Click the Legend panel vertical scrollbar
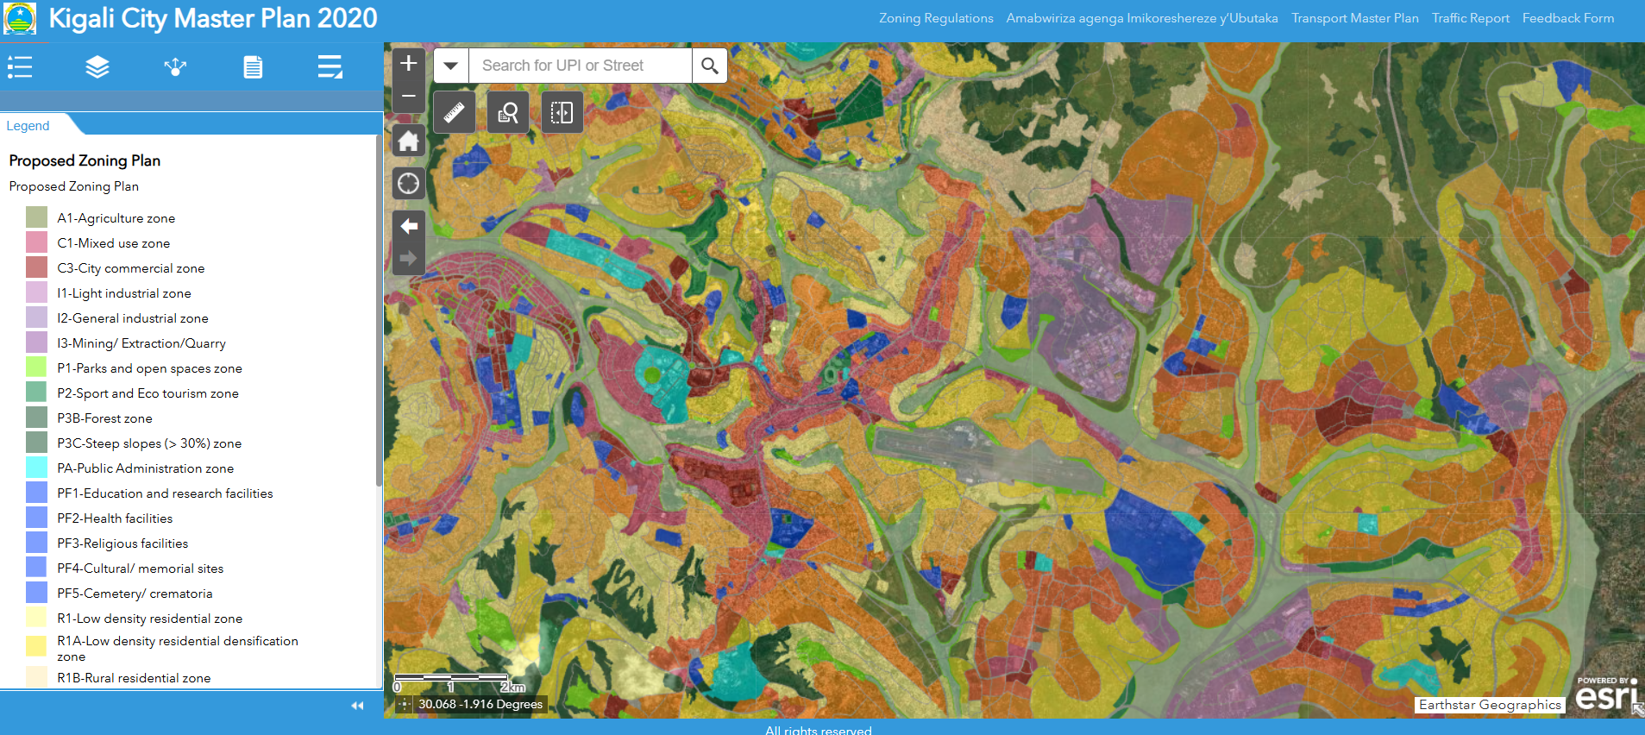 tap(379, 311)
